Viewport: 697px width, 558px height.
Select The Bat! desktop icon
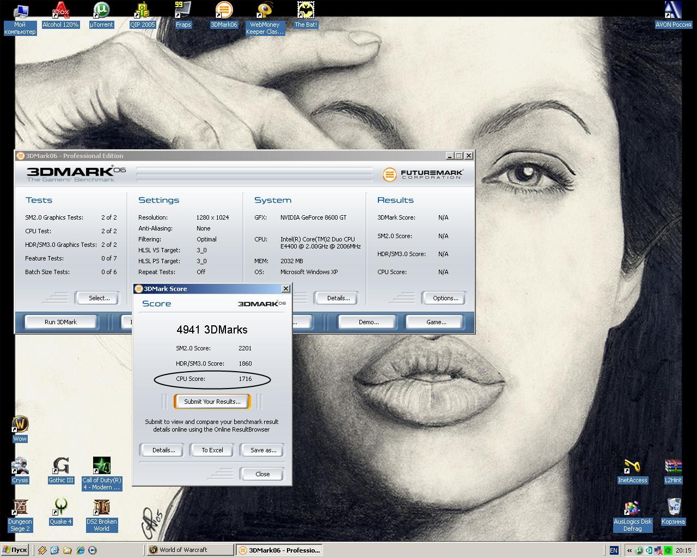[x=305, y=15]
